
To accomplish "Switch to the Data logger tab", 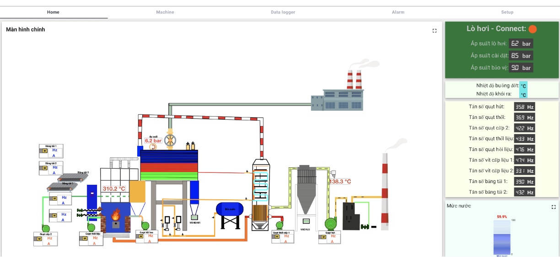I will click(x=283, y=12).
